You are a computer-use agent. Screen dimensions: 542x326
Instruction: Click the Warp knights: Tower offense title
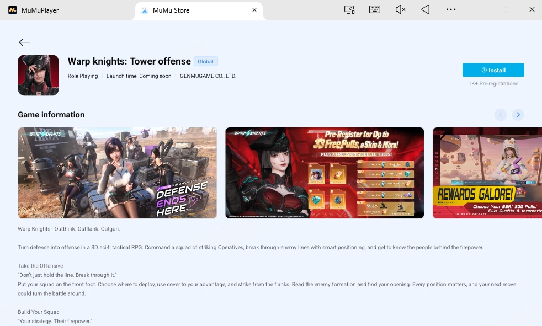[x=129, y=61]
